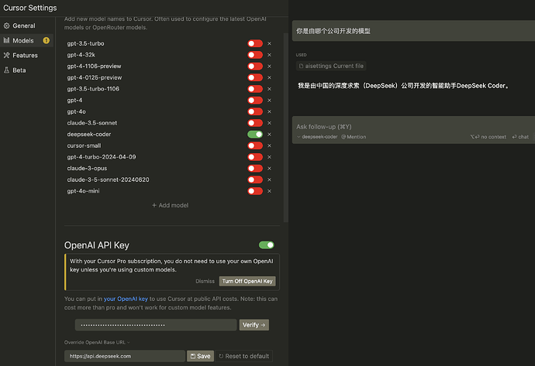Click the @ Mention button
Screen dimensions: 535x366
pyautogui.click(x=354, y=137)
